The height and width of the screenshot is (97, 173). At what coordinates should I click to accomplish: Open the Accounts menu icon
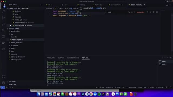(4, 77)
